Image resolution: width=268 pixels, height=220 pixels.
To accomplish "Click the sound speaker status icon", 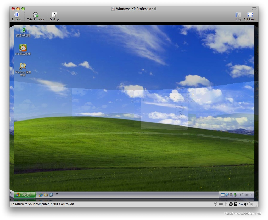I will pos(245,204).
